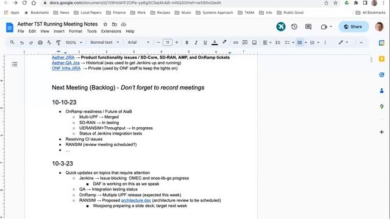The width and height of the screenshot is (390, 219).
Task: Insert a link from toolbar
Action: click(x=236, y=43)
